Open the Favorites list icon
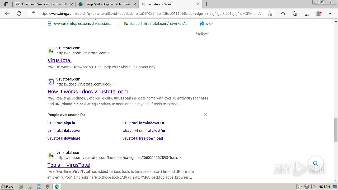The image size is (338, 190). pos(283,13)
